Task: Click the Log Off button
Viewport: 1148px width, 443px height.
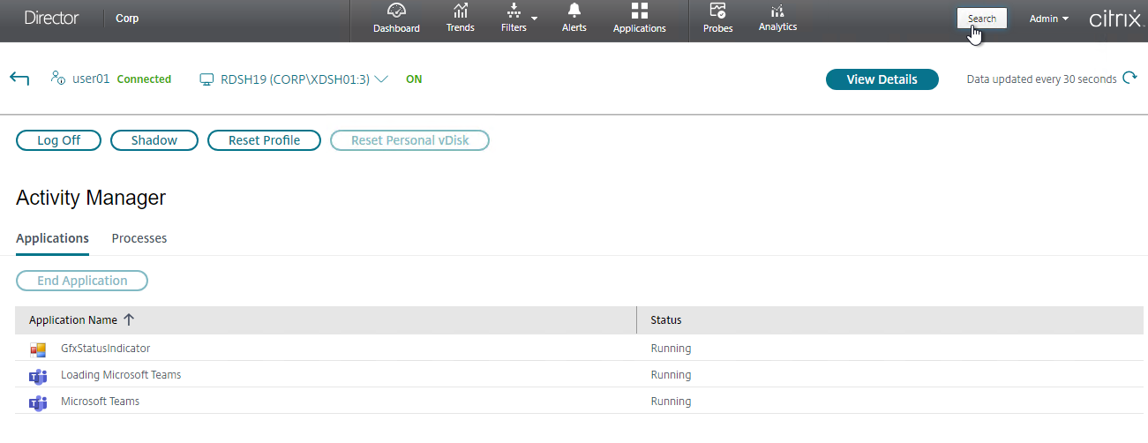Action: pyautogui.click(x=58, y=140)
